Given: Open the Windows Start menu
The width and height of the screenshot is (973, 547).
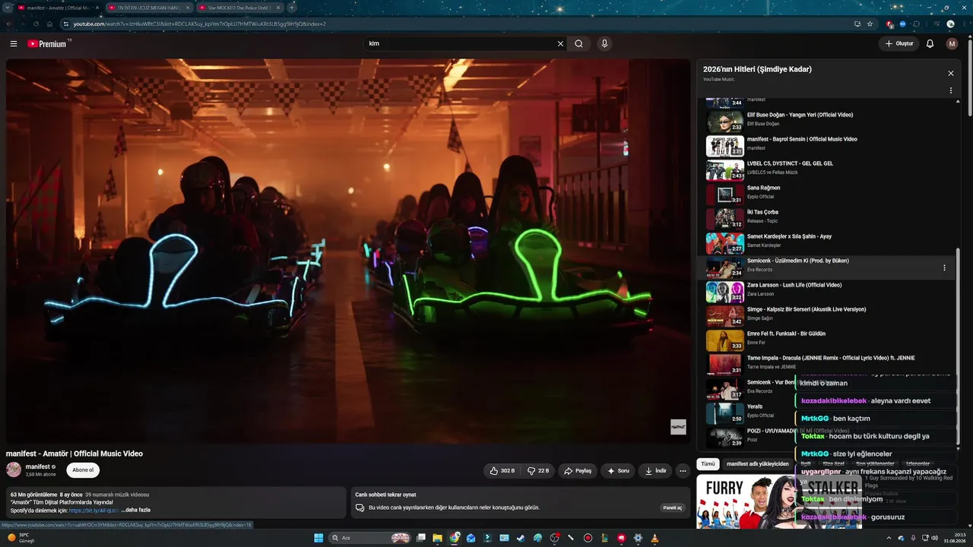Looking at the screenshot, I should tap(319, 538).
